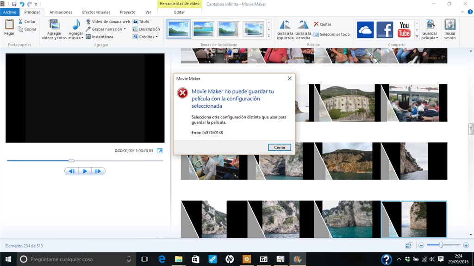Take an Instantánea snapshot
474x266 pixels.
100,37
